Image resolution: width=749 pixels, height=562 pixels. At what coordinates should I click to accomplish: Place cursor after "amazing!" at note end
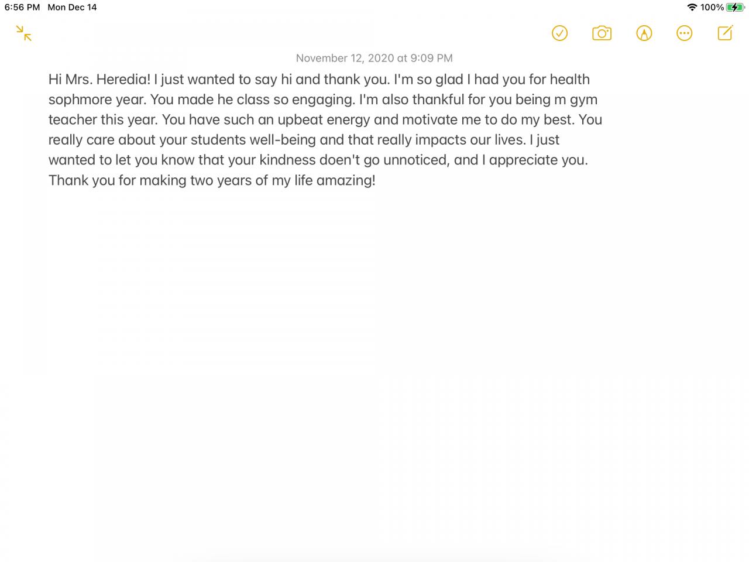coord(376,180)
